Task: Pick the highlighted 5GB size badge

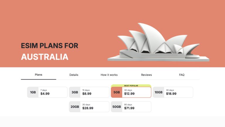Action: click(x=117, y=92)
